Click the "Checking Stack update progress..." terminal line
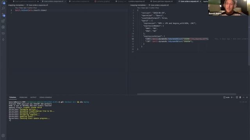This screenshot has width=250, height=140. [29, 118]
